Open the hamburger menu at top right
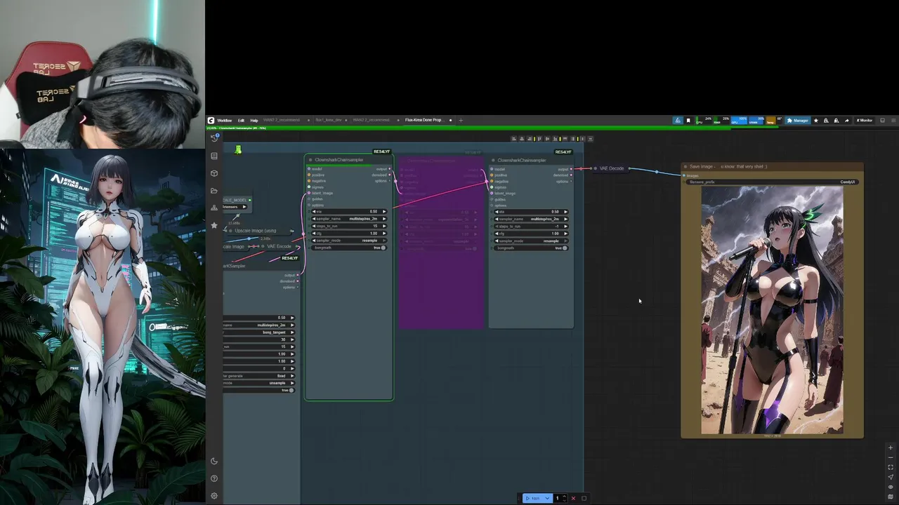The width and height of the screenshot is (899, 505). [893, 121]
